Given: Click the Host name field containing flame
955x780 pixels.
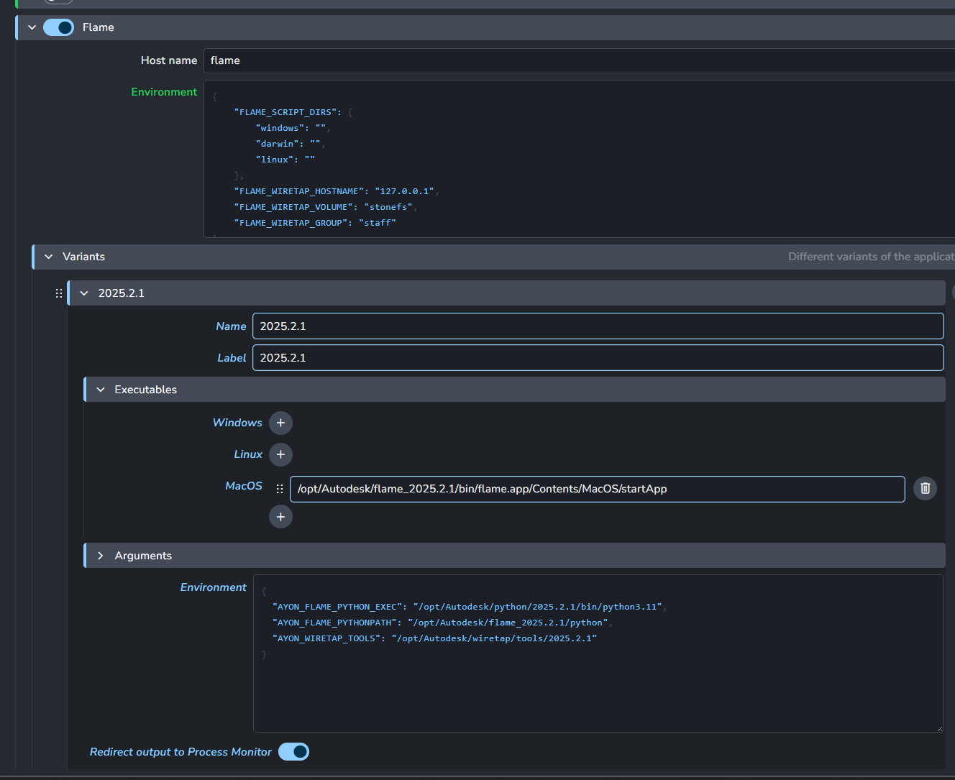Looking at the screenshot, I should (575, 60).
